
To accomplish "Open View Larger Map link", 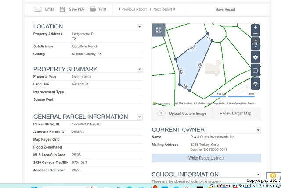I will [x=235, y=113].
